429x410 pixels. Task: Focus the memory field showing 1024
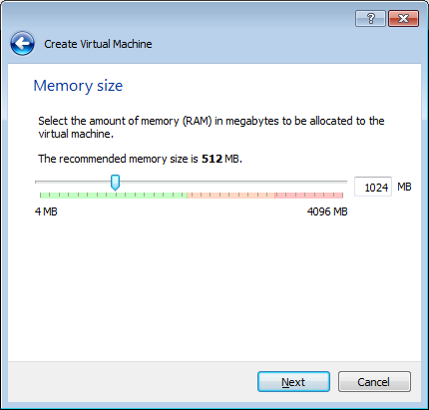click(x=373, y=187)
